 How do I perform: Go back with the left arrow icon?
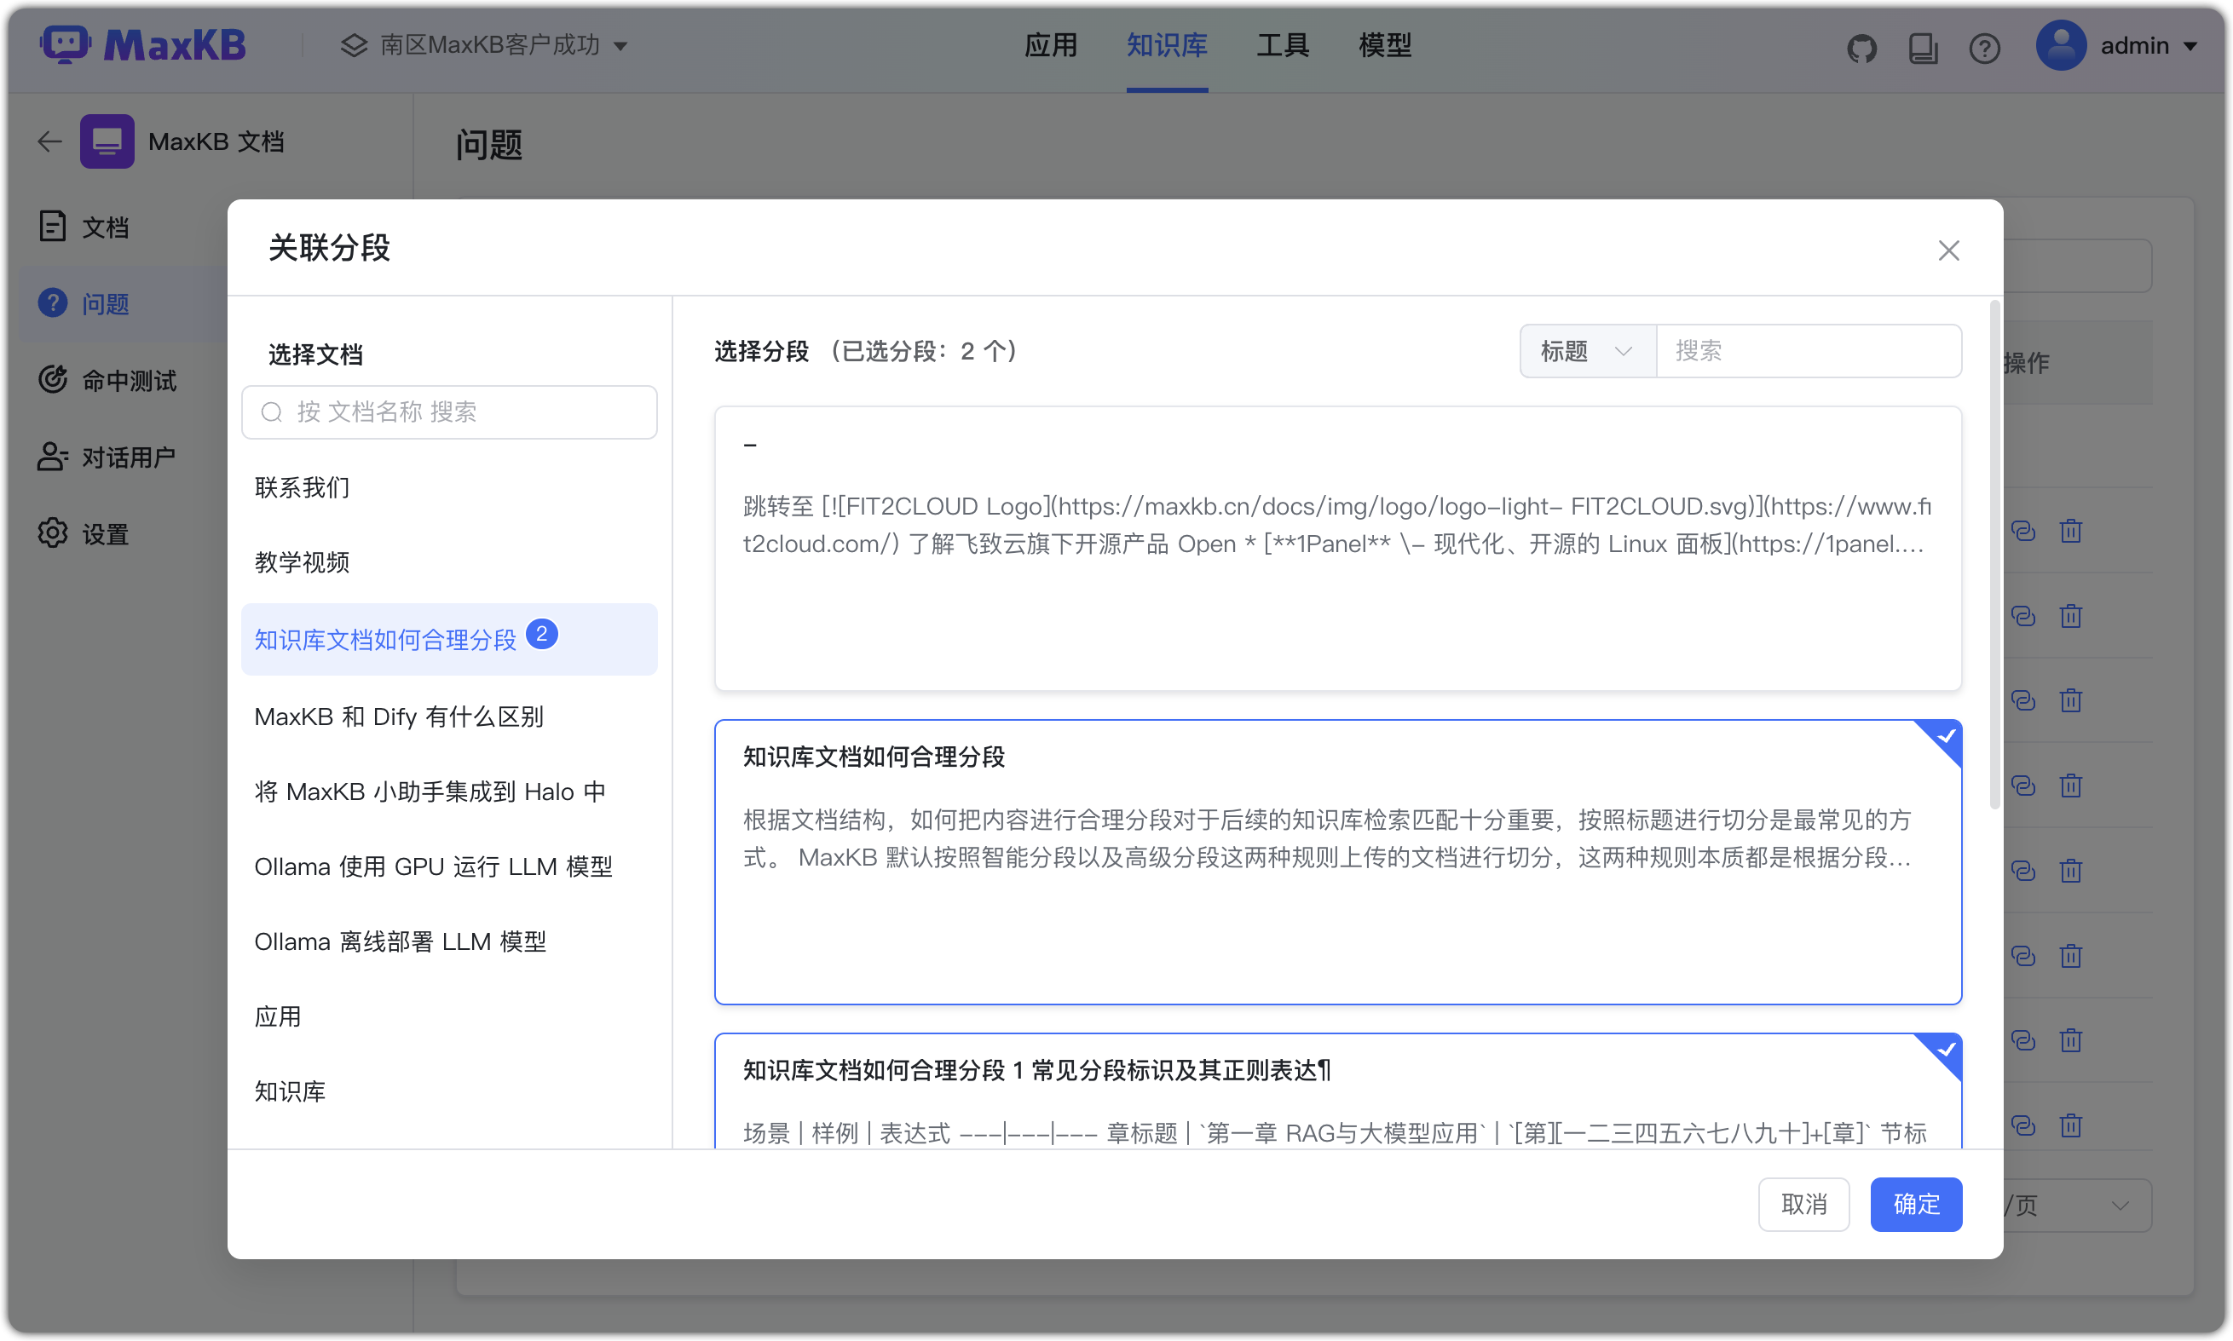click(x=49, y=141)
